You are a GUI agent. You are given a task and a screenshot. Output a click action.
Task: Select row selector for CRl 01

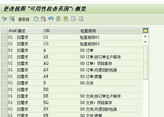pyautogui.click(x=5, y=37)
